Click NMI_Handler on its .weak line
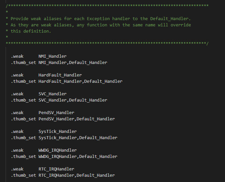 [x=52, y=56]
